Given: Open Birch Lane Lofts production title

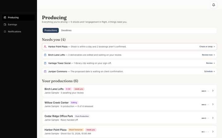Looking at the screenshot, I should (54, 89).
